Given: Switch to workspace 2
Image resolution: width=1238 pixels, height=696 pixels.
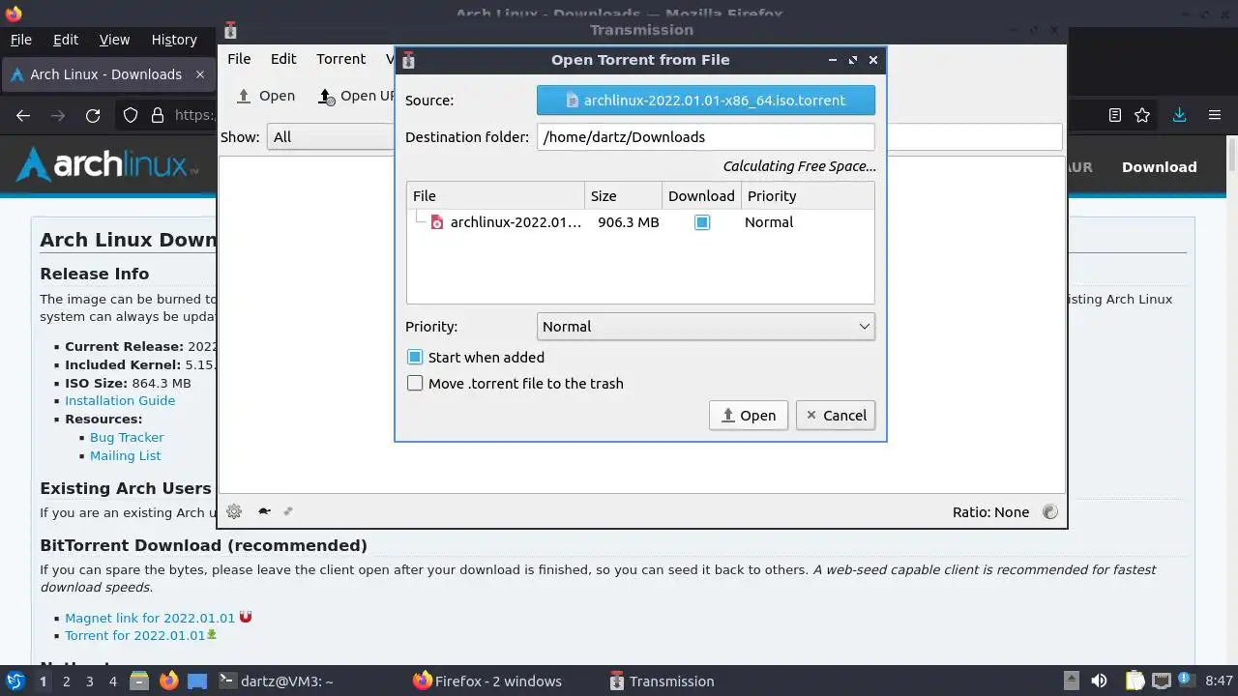Looking at the screenshot, I should [66, 681].
